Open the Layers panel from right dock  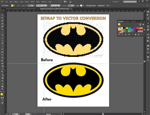click(148, 57)
